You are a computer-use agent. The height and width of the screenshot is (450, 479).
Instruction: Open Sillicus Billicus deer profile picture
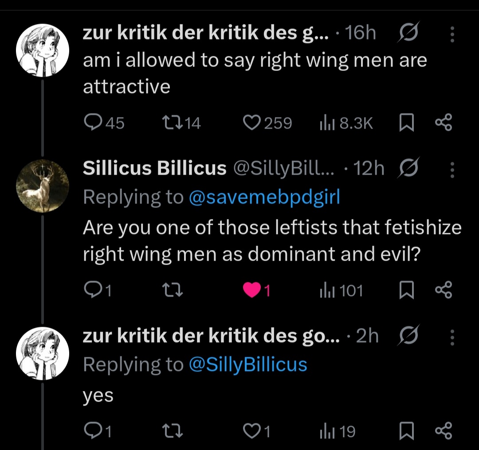(x=43, y=186)
